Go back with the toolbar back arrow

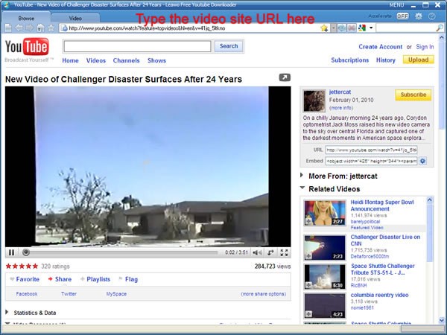click(x=19, y=28)
